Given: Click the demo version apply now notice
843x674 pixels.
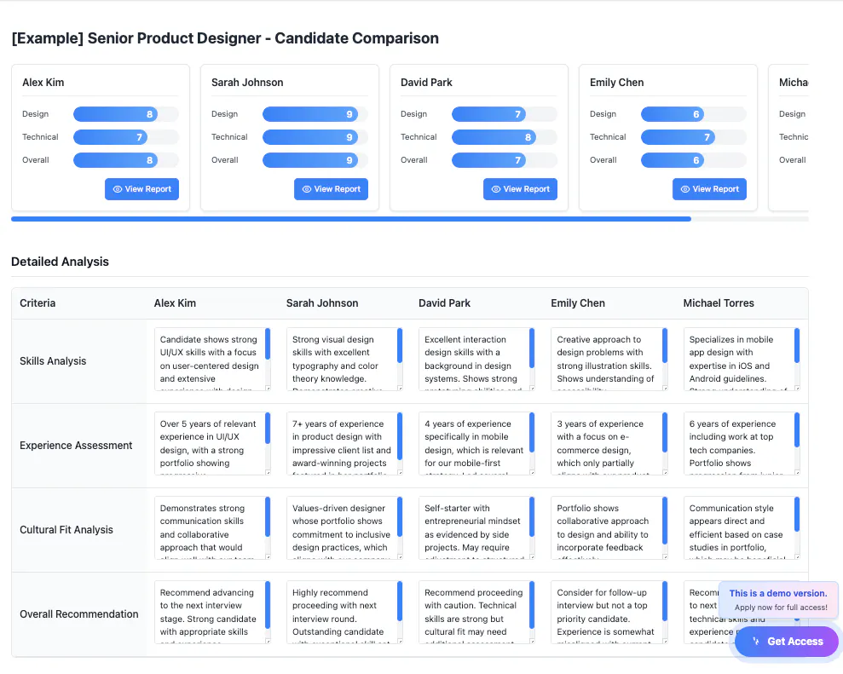Looking at the screenshot, I should (x=778, y=600).
